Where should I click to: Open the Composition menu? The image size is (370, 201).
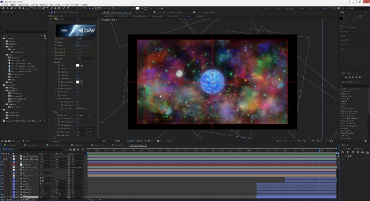tap(23, 5)
